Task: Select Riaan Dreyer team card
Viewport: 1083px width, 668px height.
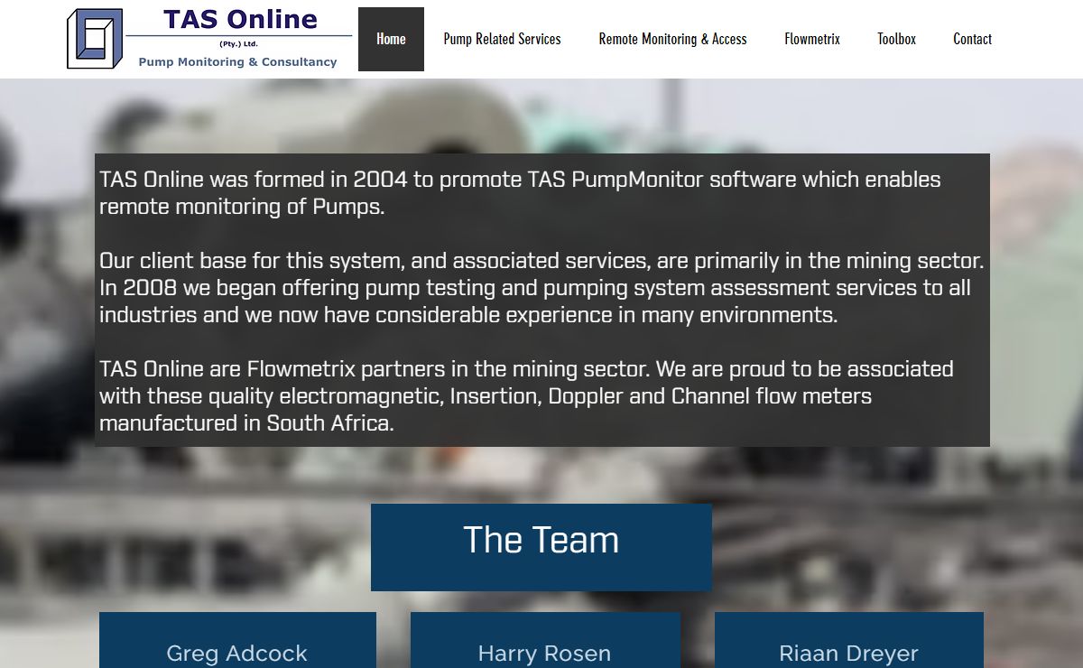Action: [849, 640]
